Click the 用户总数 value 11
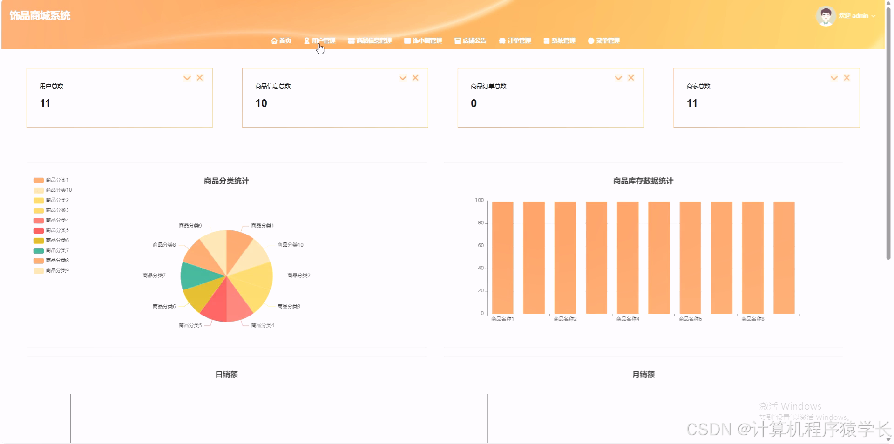 point(45,103)
